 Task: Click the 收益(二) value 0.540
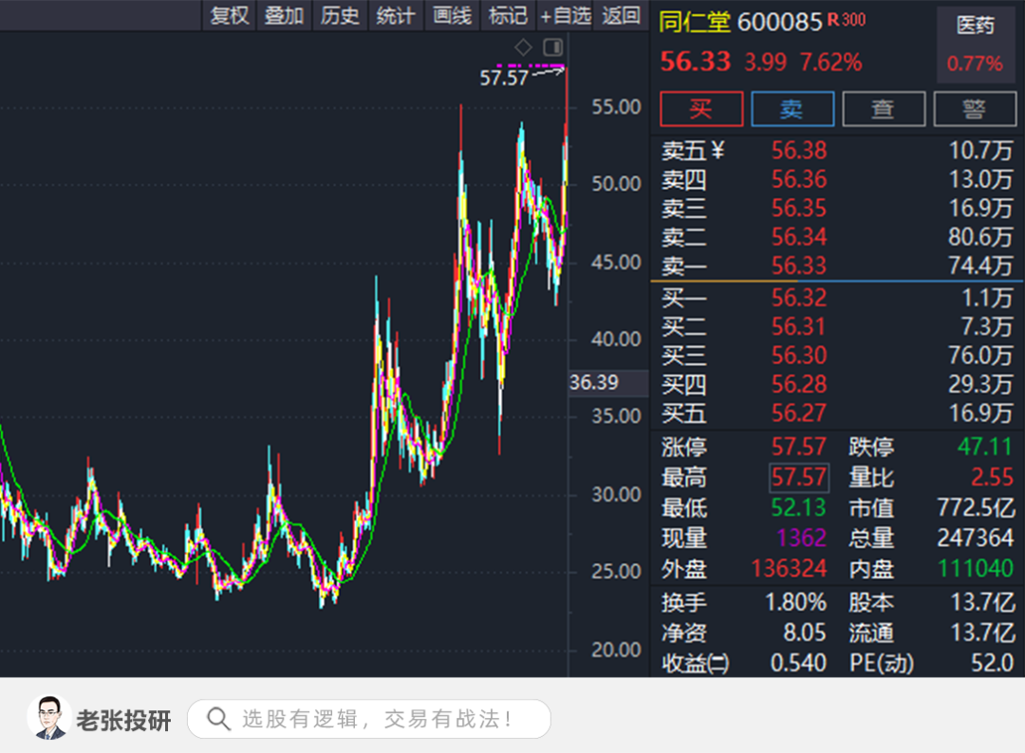point(798,663)
